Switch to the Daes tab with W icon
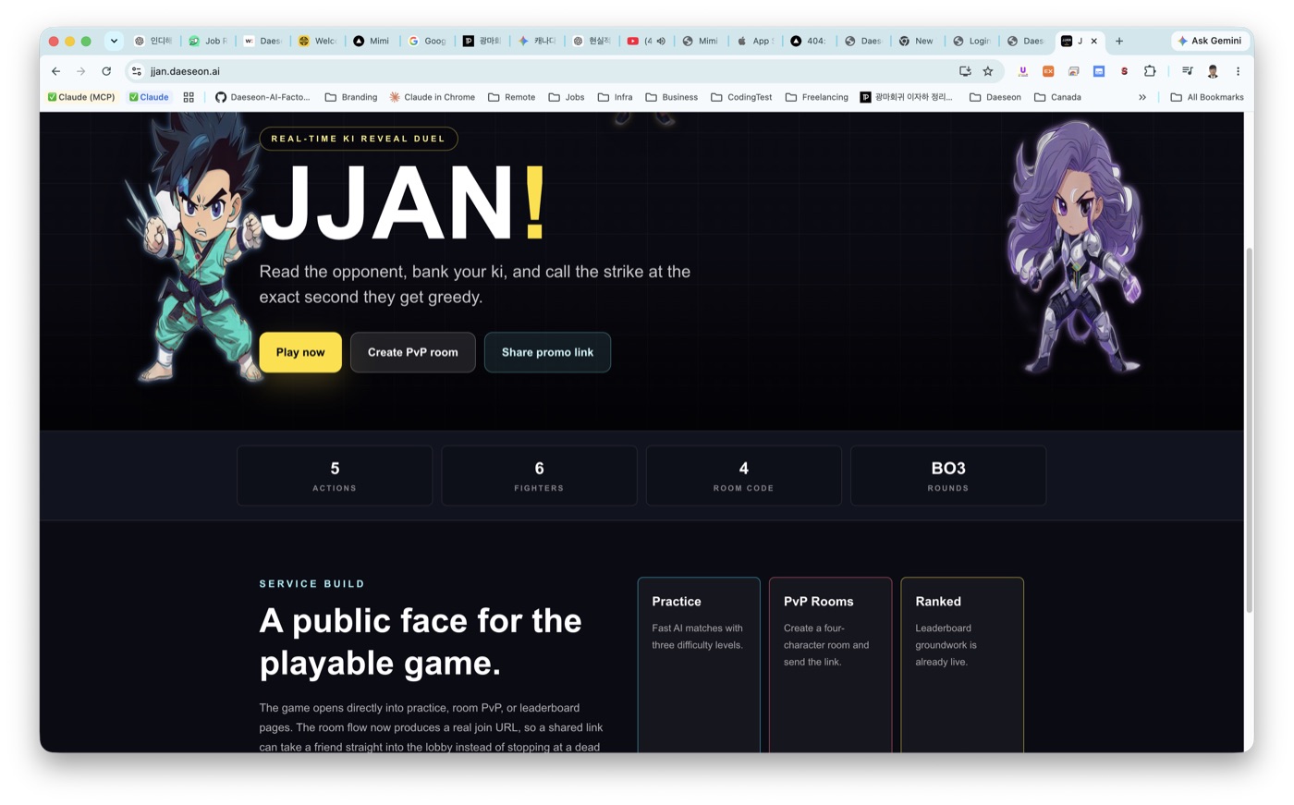 pyautogui.click(x=262, y=41)
